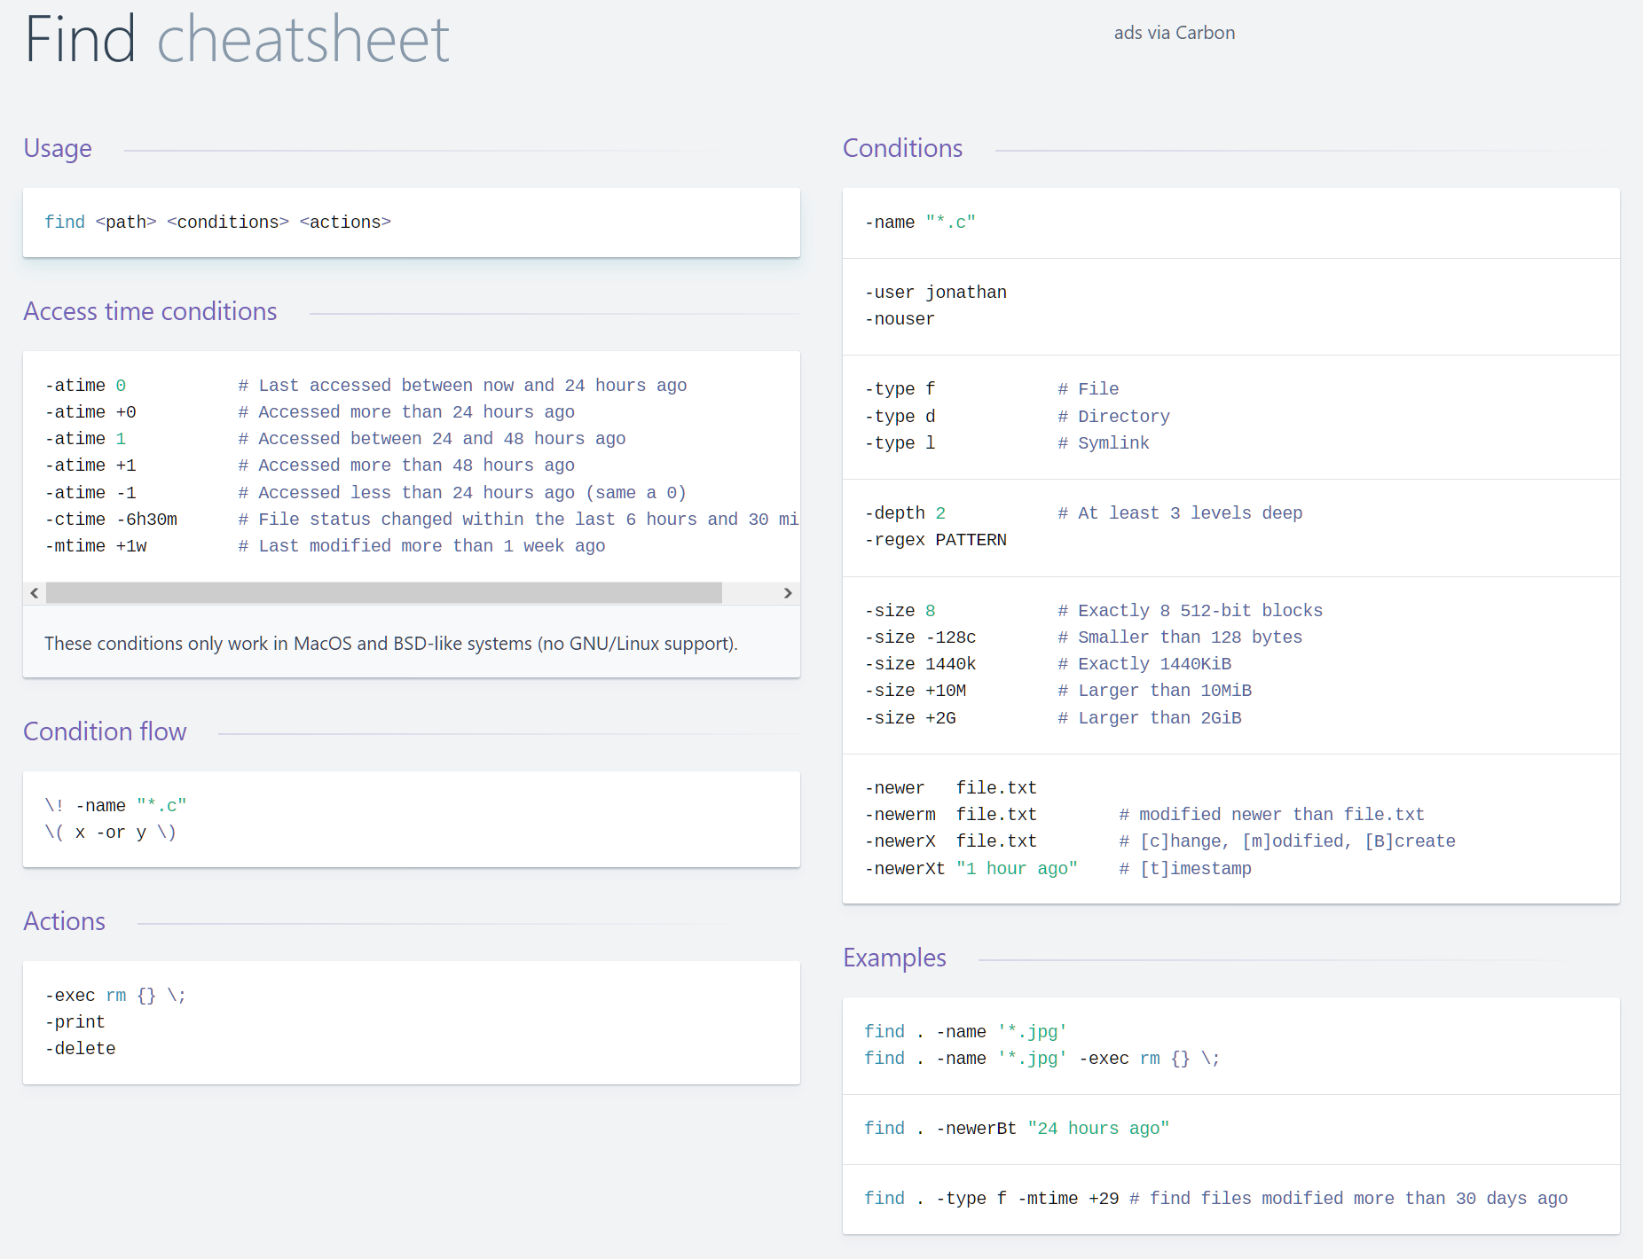The image size is (1643, 1259).
Task: Click the "find . -name '*.jpg'" example without -exec
Action: 965,1032
